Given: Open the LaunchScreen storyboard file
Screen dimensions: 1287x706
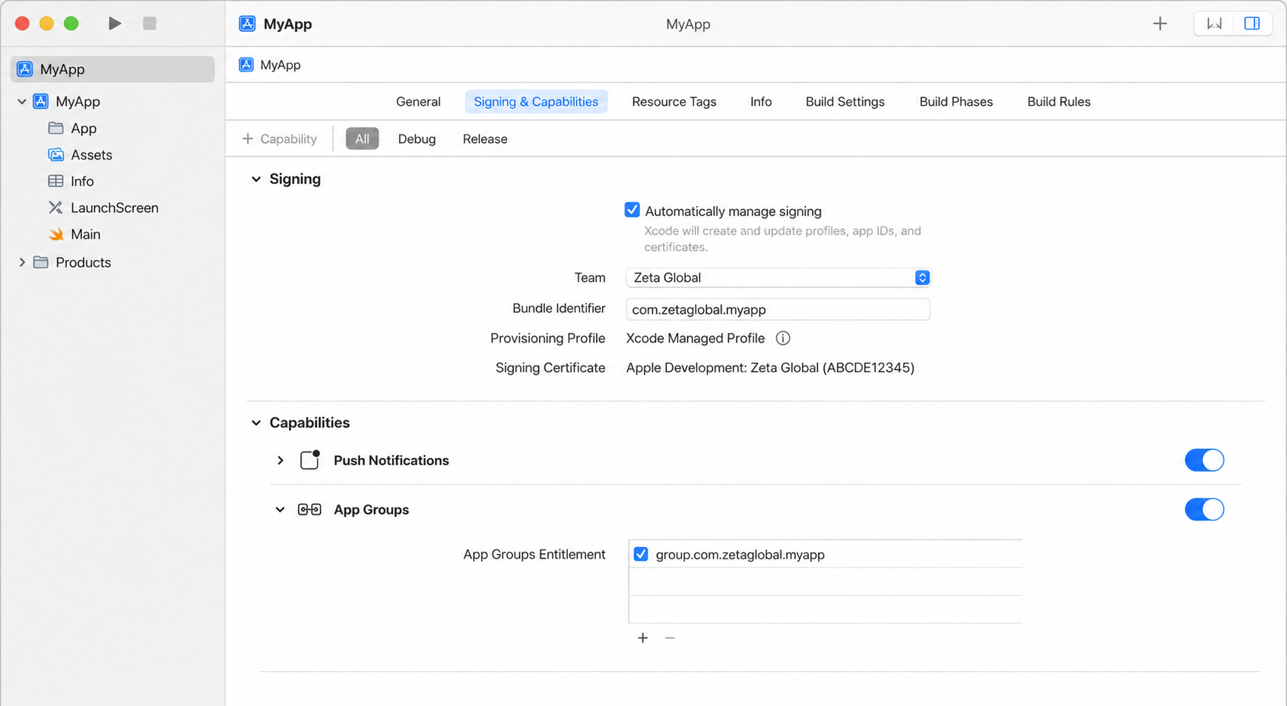Looking at the screenshot, I should [103, 207].
